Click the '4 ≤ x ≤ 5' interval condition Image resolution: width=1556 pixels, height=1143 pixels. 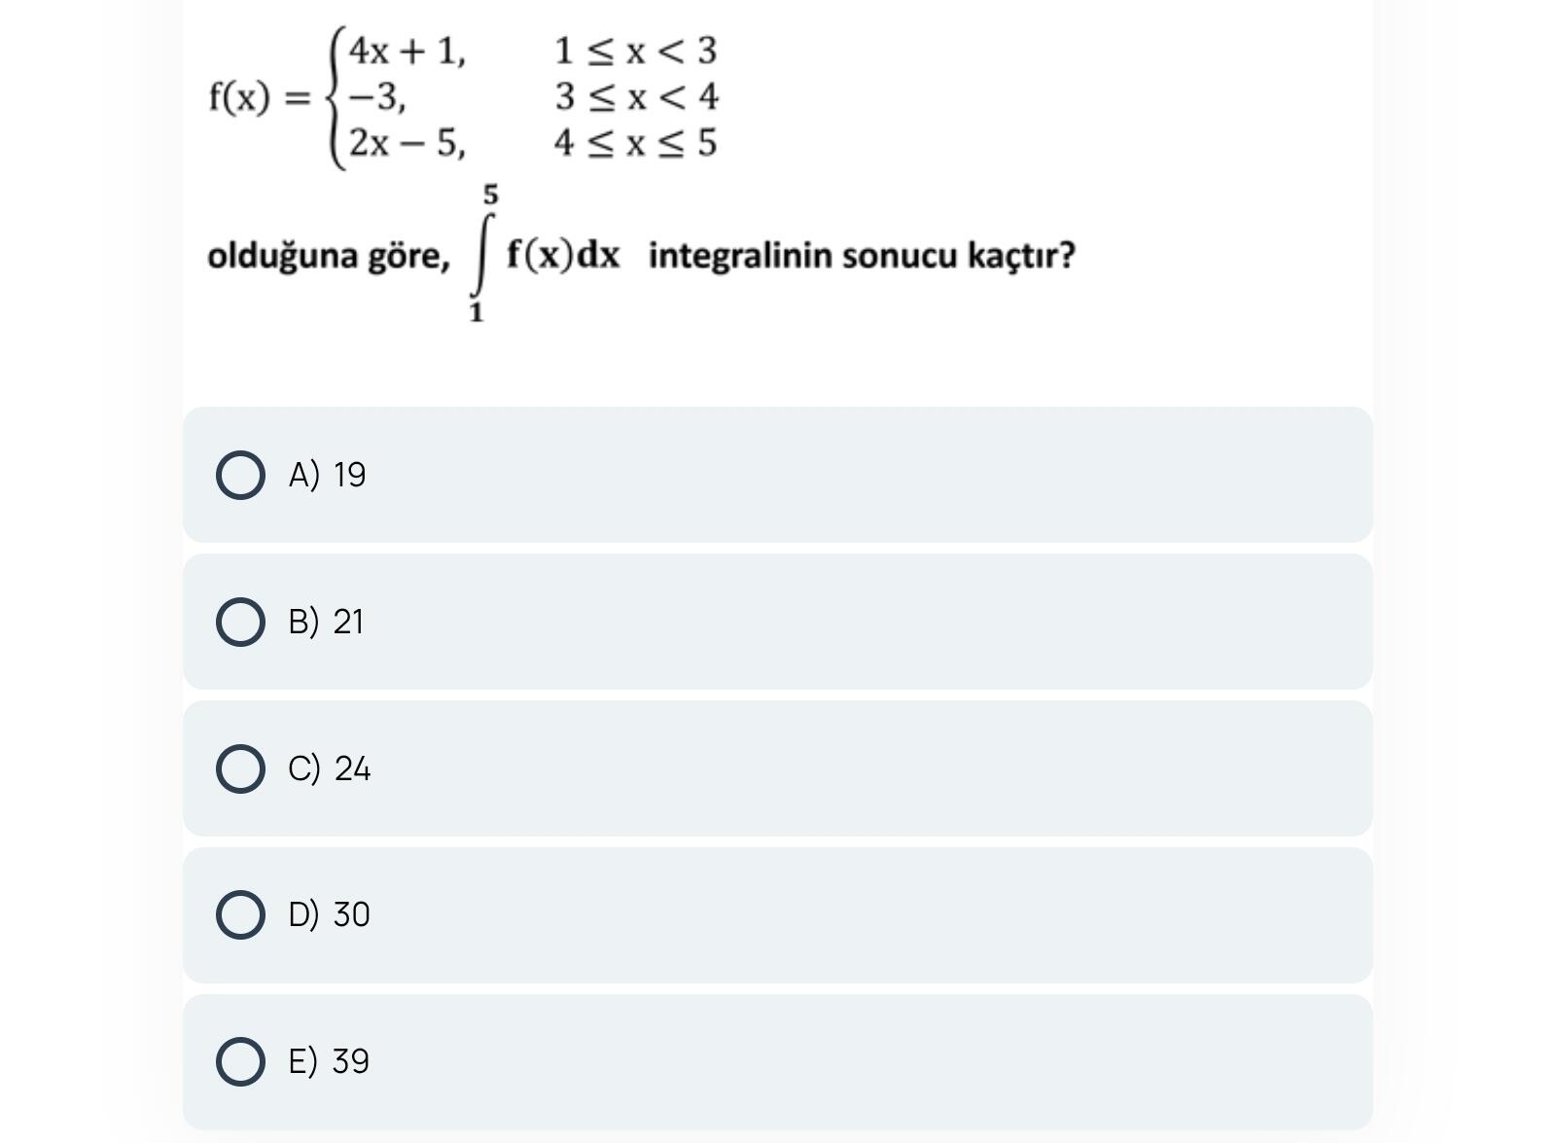click(x=636, y=144)
